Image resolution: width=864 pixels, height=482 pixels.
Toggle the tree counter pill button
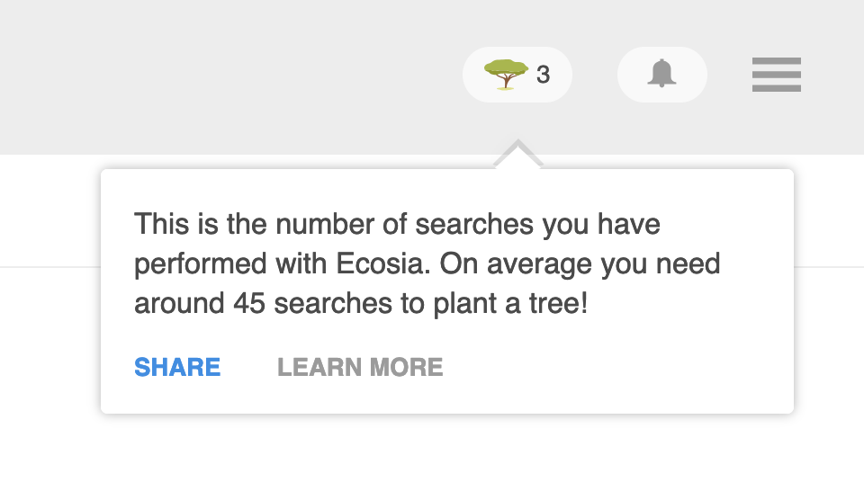pos(517,75)
